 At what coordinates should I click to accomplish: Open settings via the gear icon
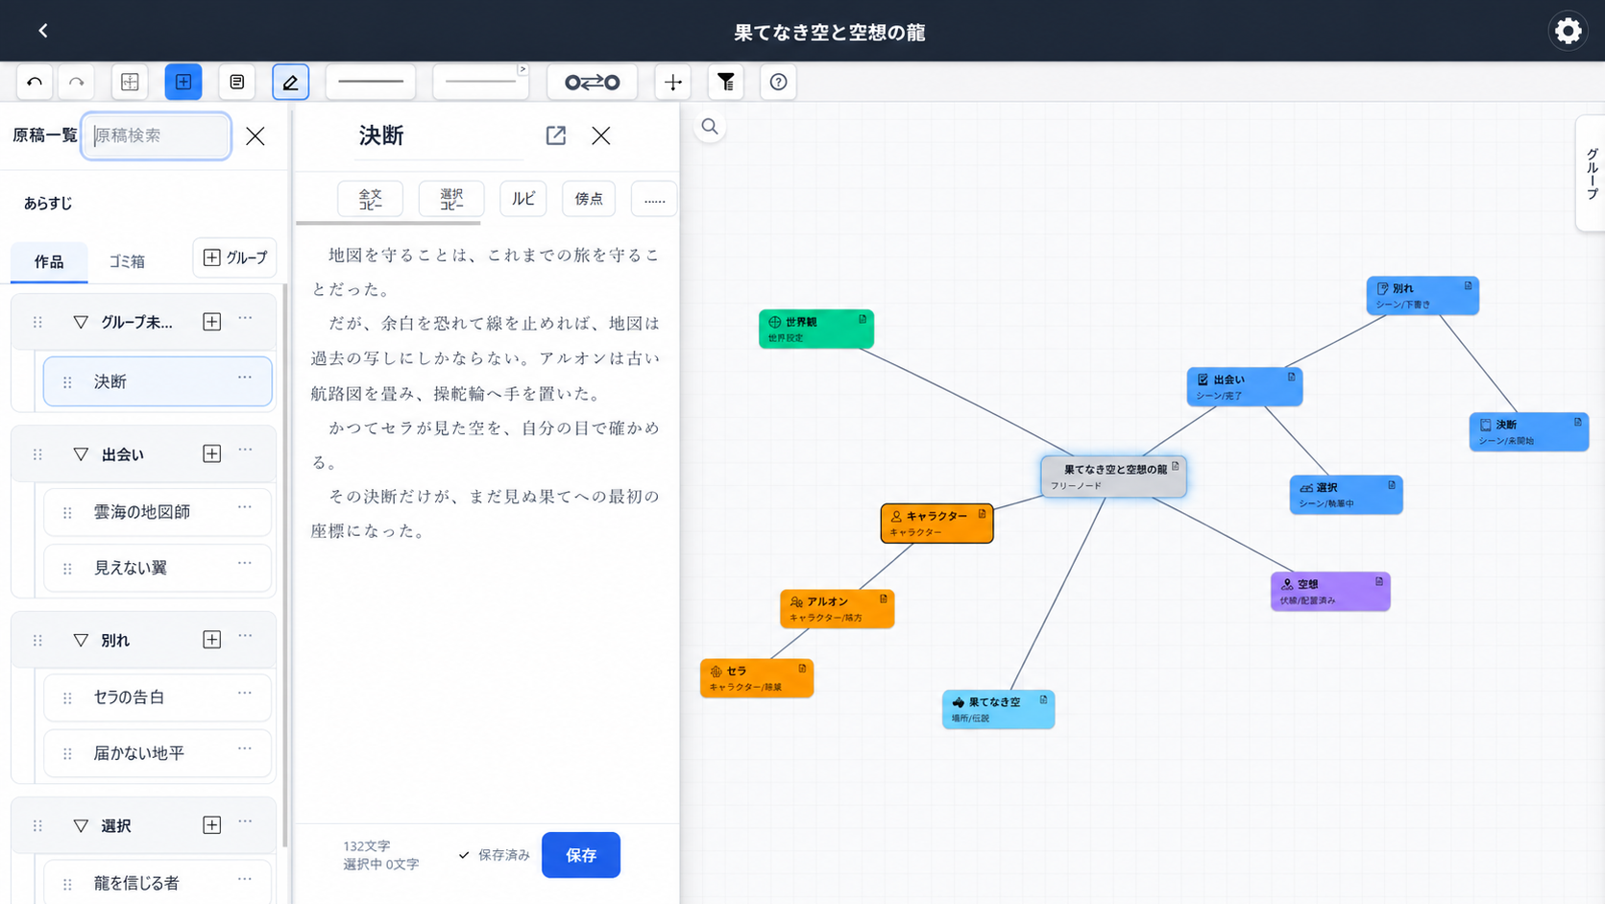pos(1568,31)
